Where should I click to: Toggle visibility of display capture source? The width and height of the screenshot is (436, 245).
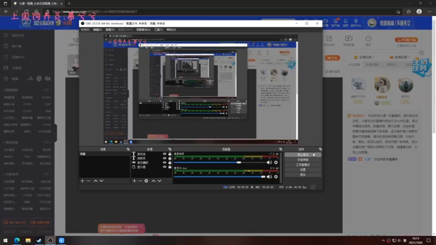[x=165, y=167]
